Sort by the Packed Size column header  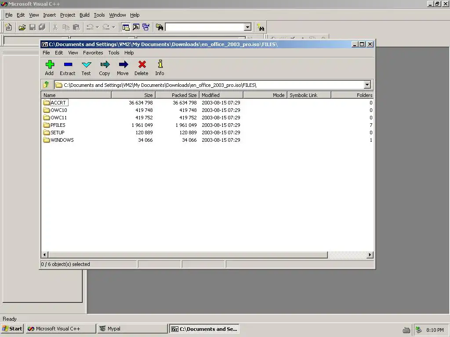(178, 95)
